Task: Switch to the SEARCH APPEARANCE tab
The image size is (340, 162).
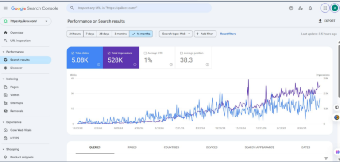Action: point(259,147)
